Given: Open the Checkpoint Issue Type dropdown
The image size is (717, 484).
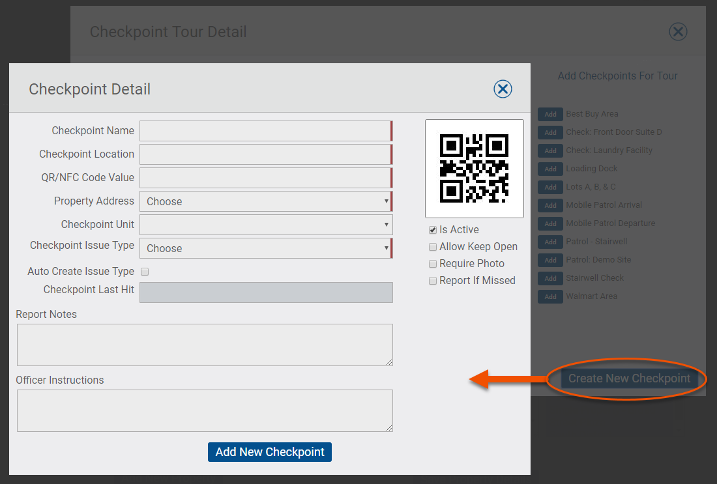Looking at the screenshot, I should click(x=266, y=248).
